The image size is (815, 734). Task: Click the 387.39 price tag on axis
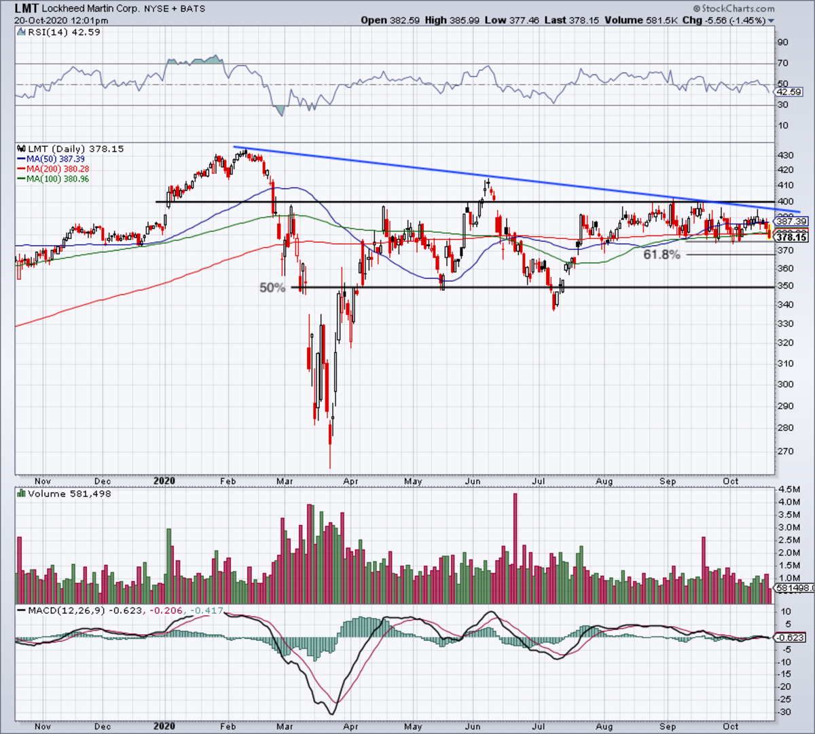tap(791, 221)
